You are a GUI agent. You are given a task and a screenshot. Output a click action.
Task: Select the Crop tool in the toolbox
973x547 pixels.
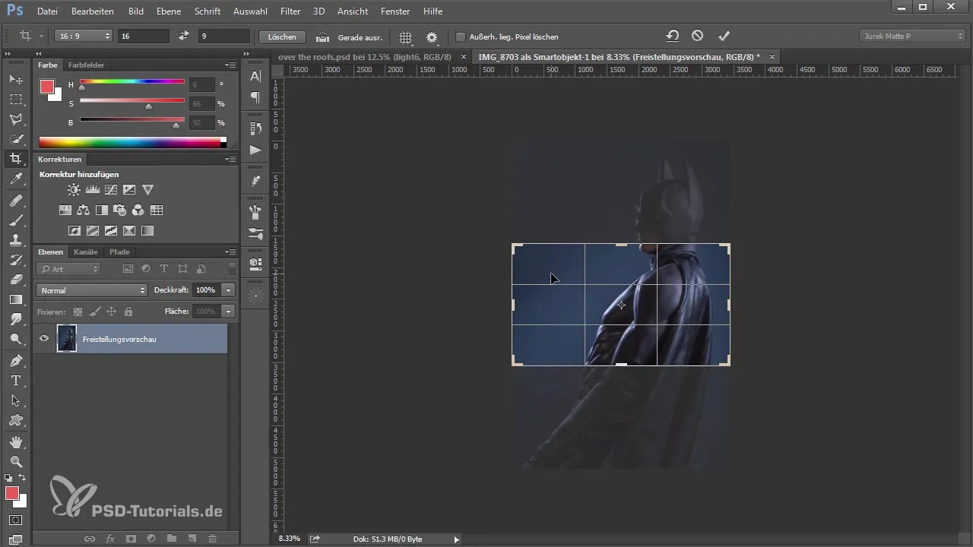coord(15,159)
